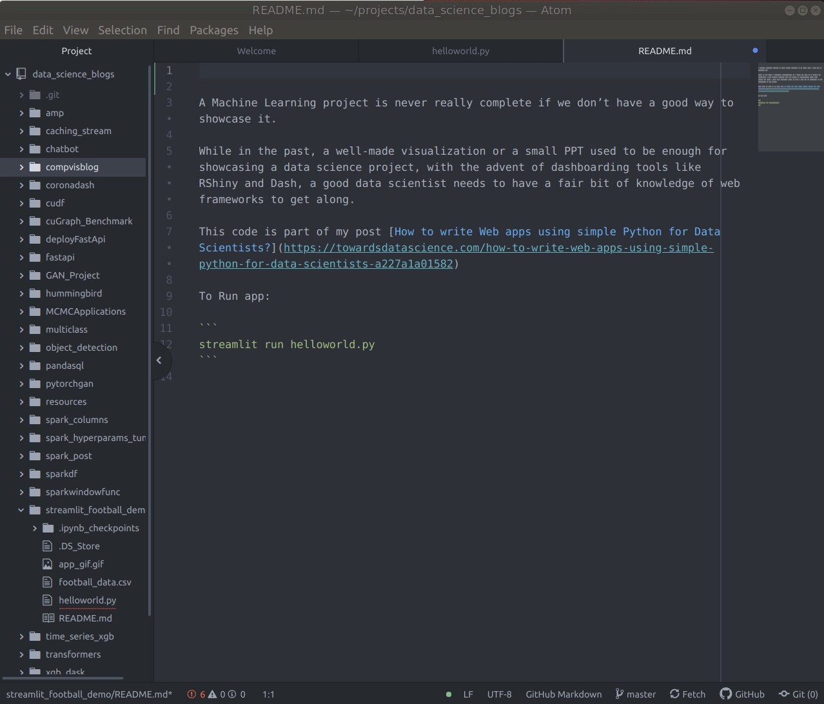Screen dimensions: 824x704
Task: Click the Git commit icon in status bar
Action: (784, 694)
